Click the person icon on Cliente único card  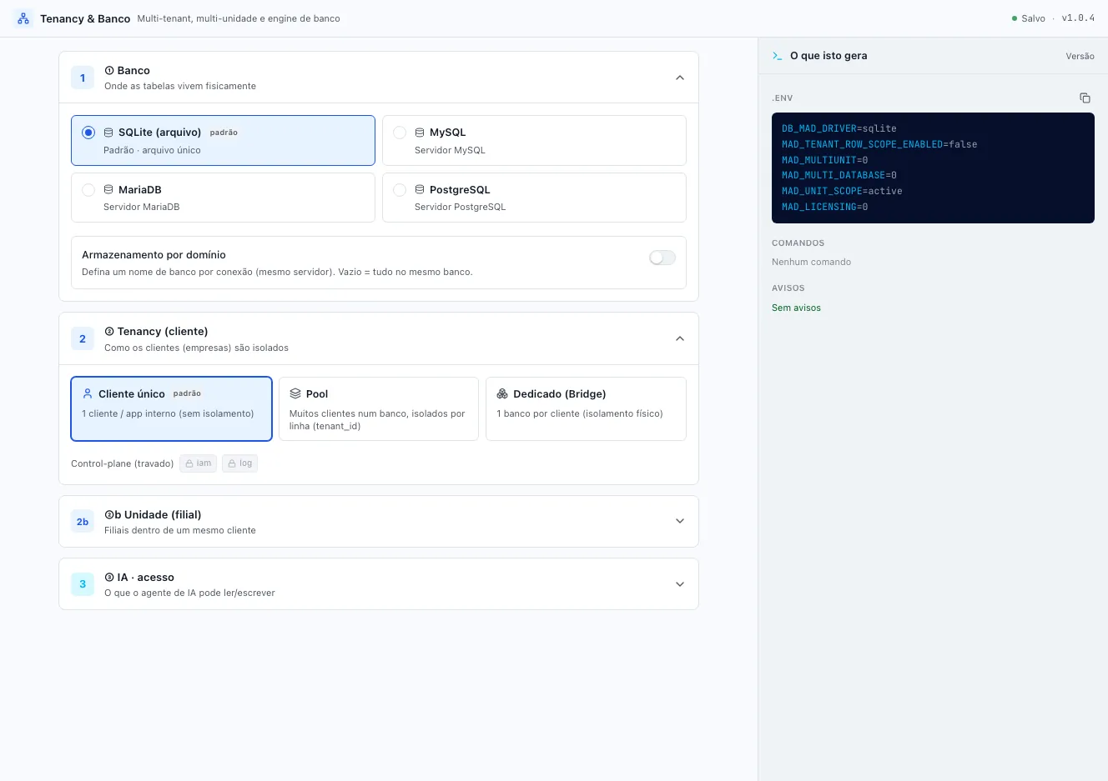[x=88, y=393]
